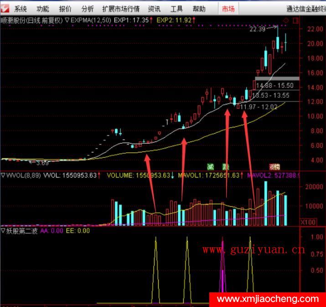This screenshot has width=326, height=307.
Task: Open the 分析 menu
Action: [88, 9]
